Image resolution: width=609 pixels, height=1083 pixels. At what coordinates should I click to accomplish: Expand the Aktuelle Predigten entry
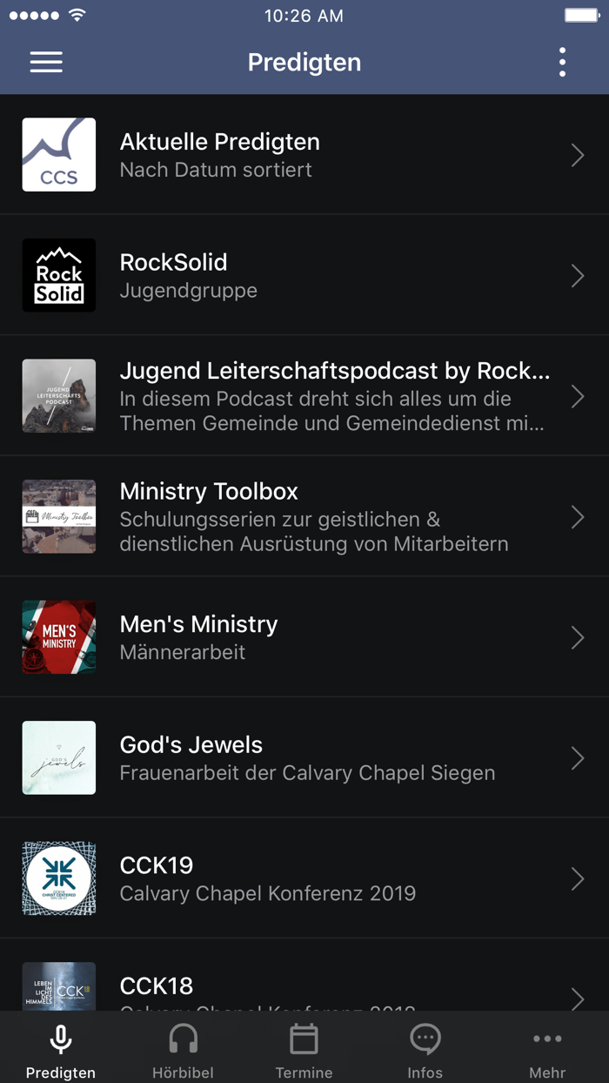coord(304,154)
